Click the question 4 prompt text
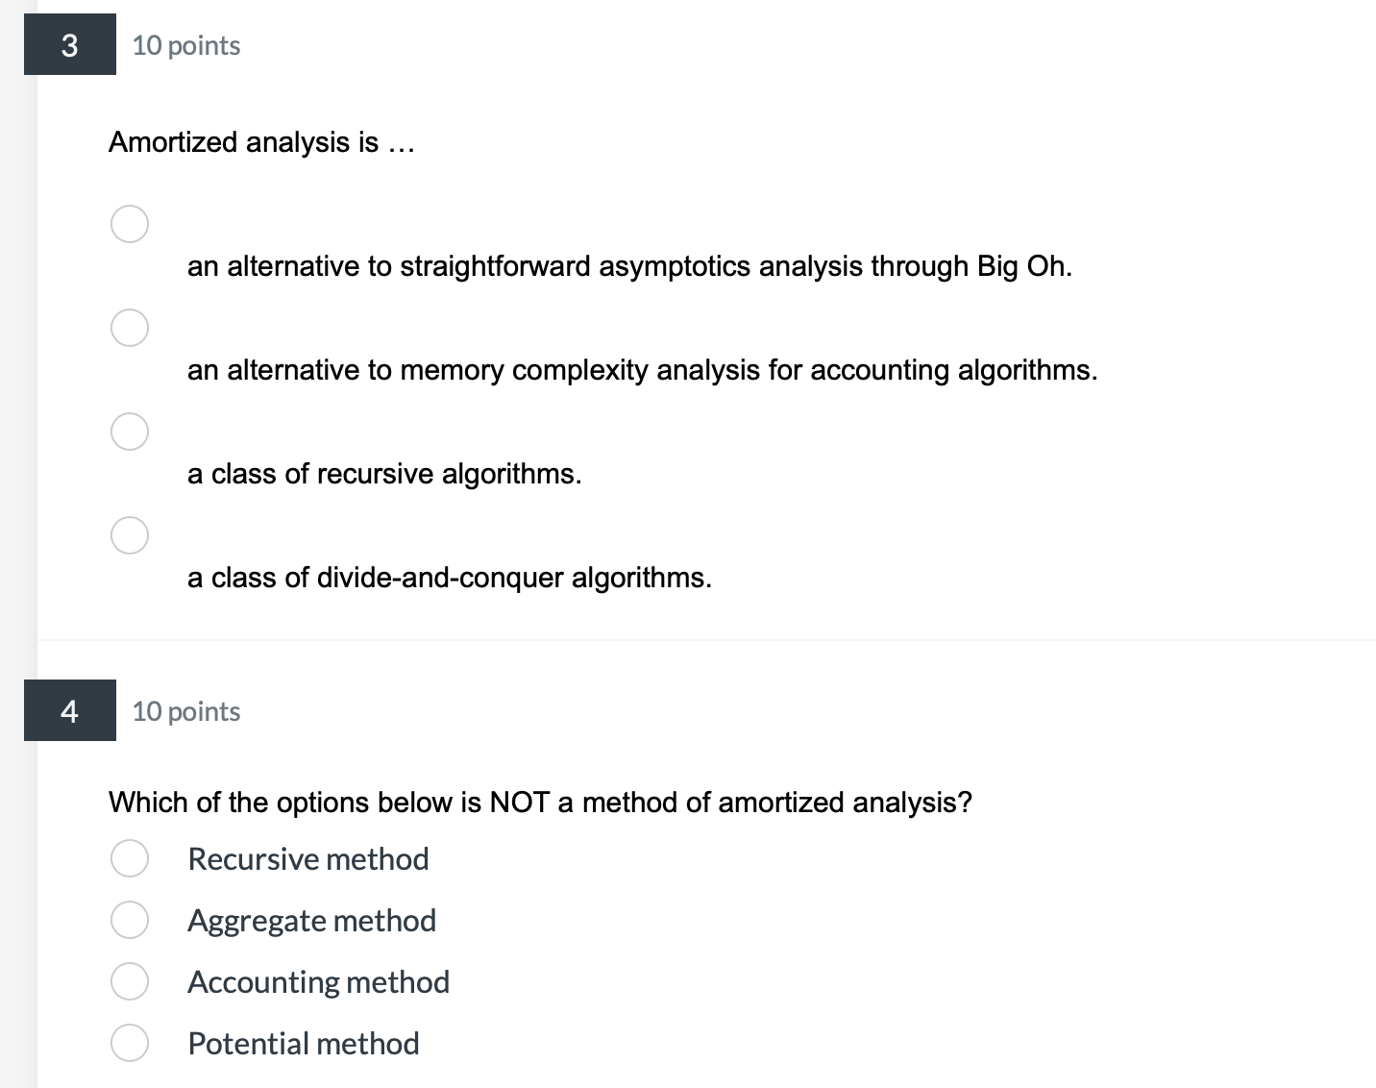 [x=540, y=803]
